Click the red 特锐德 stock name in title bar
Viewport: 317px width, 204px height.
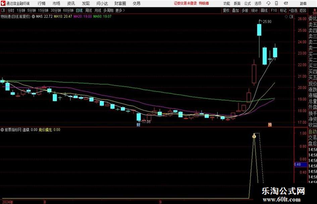coord(204,3)
